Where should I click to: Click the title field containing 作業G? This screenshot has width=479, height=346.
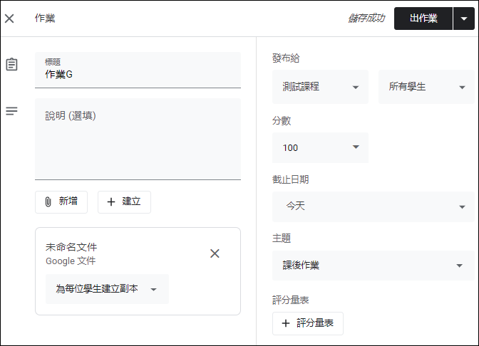pyautogui.click(x=138, y=70)
